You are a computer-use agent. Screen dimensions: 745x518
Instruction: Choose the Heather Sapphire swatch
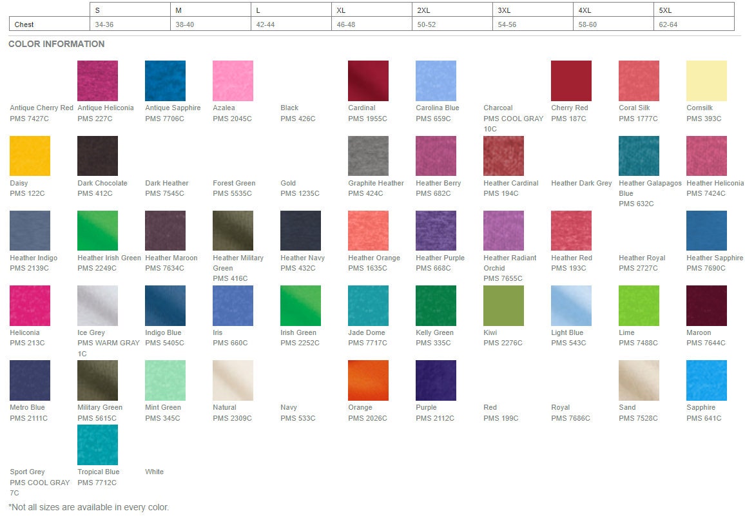click(x=706, y=231)
